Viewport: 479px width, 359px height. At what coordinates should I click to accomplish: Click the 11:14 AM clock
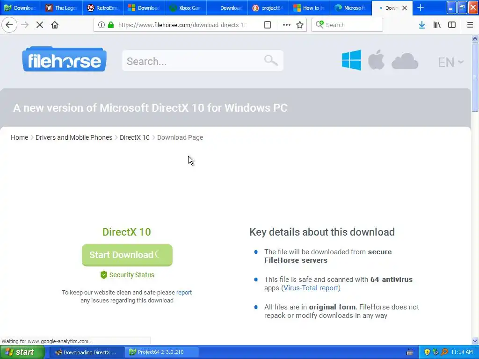pos(462,352)
